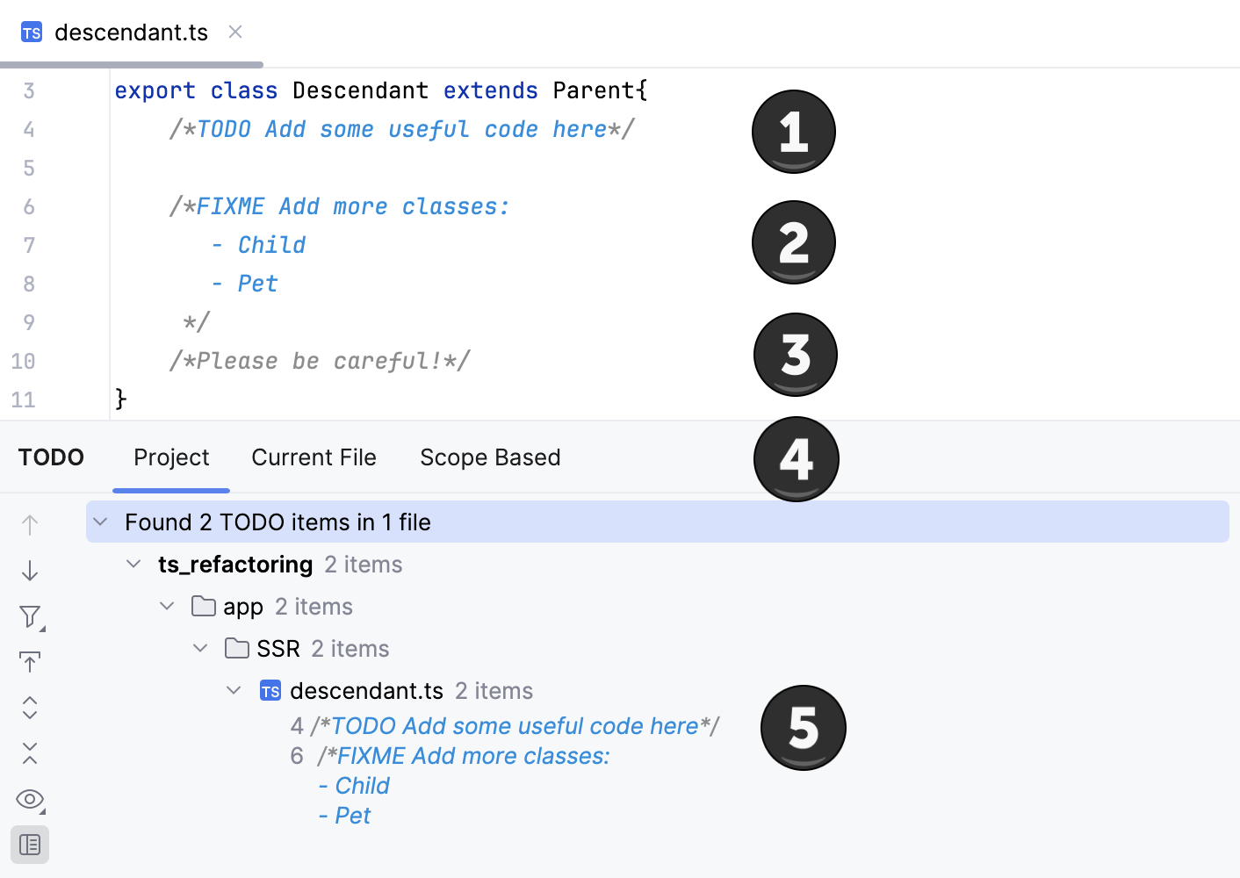This screenshot has height=878, width=1240.
Task: Toggle preview usages with the eye icon
Action: click(x=30, y=800)
